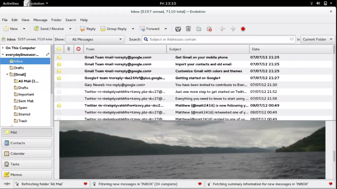
Task: Click the account refresh icon beside everydaylinuxuser
Action: (48, 54)
